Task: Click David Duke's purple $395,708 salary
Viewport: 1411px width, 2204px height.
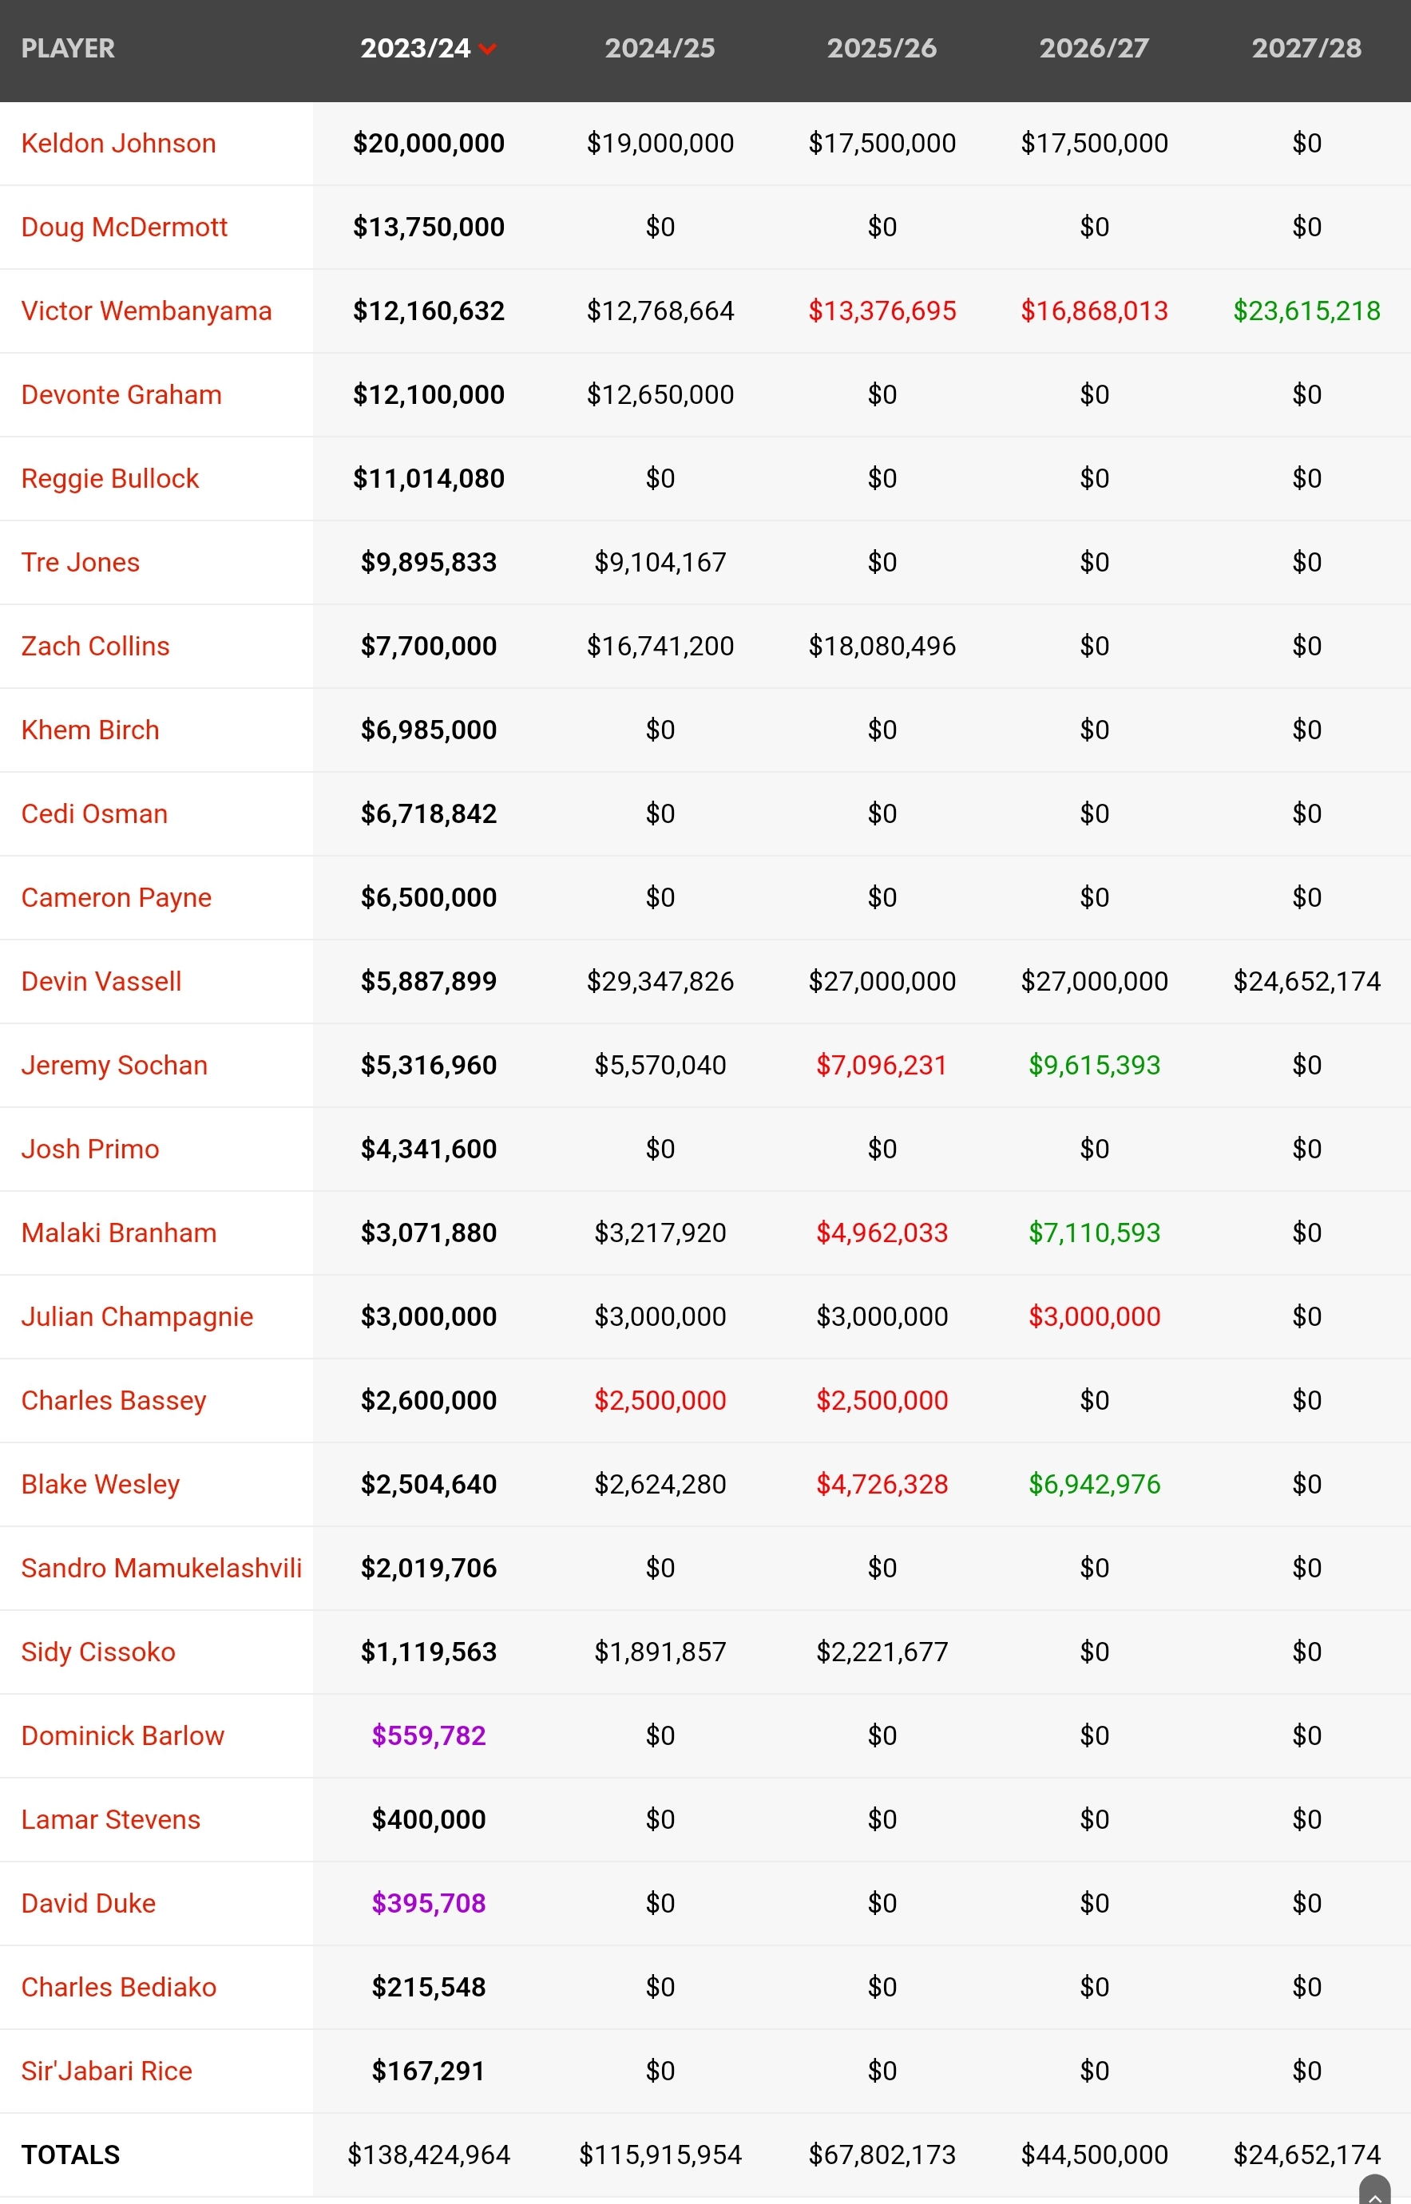Action: (x=429, y=1904)
